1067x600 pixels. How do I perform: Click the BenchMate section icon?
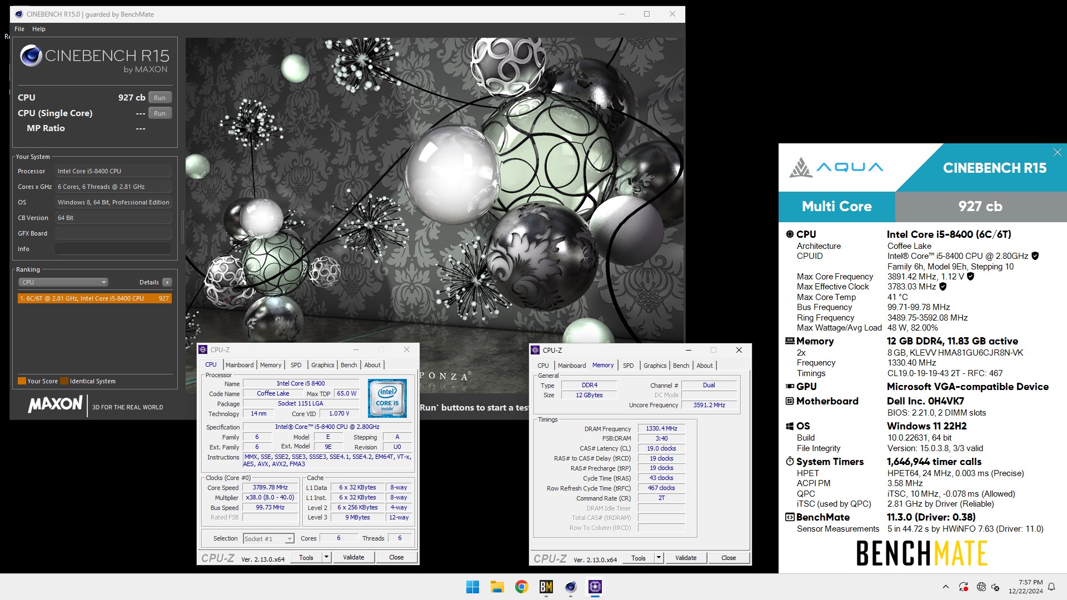[790, 517]
